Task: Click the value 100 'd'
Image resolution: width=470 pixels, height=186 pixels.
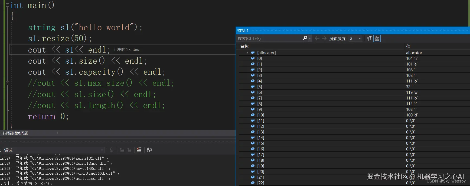Action: [x=412, y=115]
